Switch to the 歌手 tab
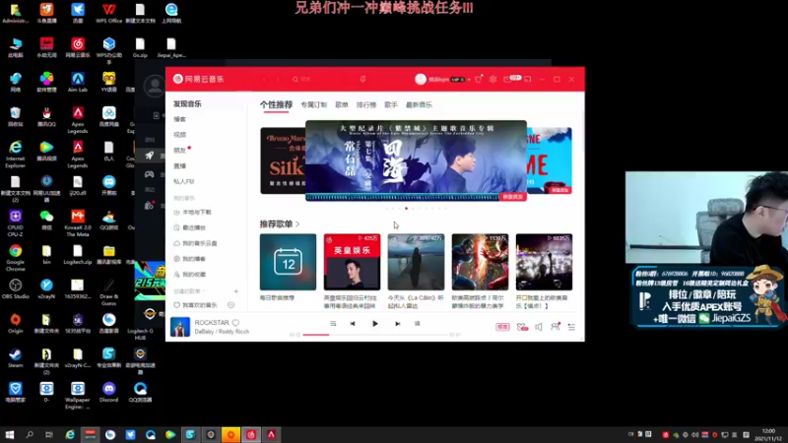The image size is (788, 443). tap(391, 104)
